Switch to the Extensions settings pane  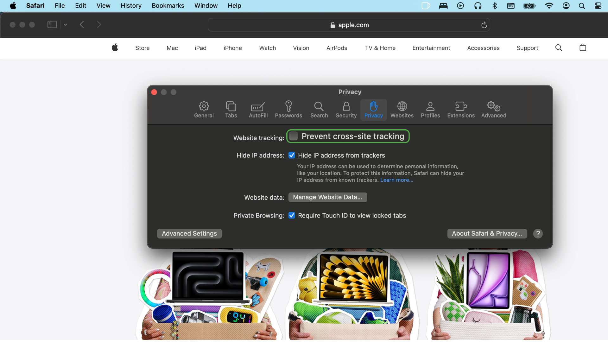click(461, 110)
